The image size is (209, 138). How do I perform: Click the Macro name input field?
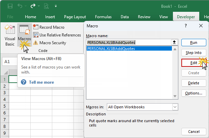pos(128,43)
